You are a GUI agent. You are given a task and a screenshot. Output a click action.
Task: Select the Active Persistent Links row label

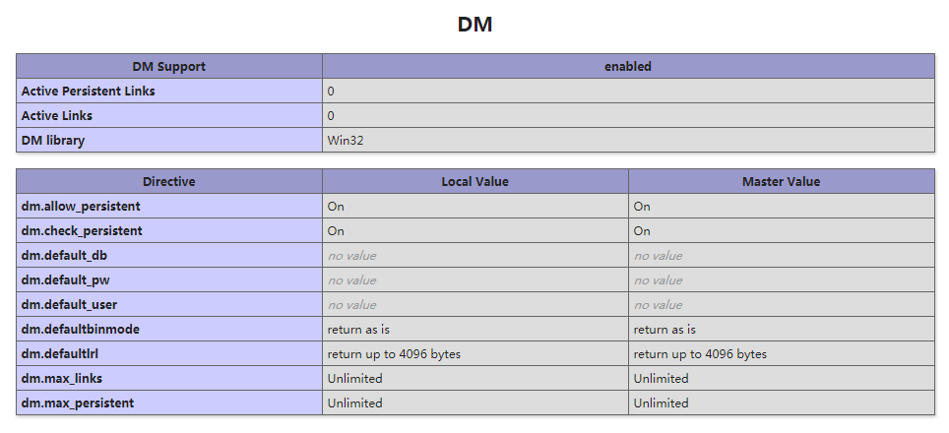pyautogui.click(x=88, y=92)
